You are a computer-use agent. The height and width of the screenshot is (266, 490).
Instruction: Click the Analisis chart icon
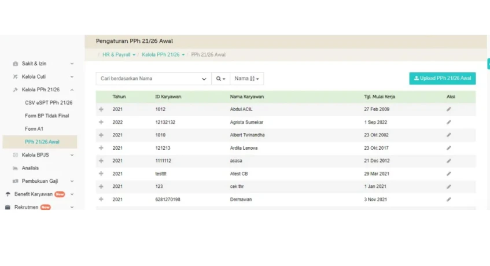point(15,168)
